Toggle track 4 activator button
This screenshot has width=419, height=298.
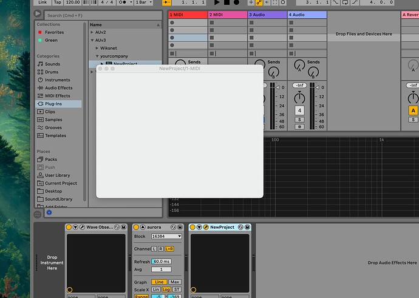pyautogui.click(x=299, y=110)
